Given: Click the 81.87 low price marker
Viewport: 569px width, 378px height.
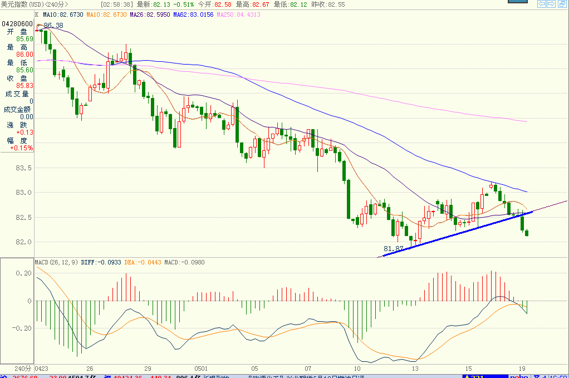Looking at the screenshot, I should tap(394, 249).
